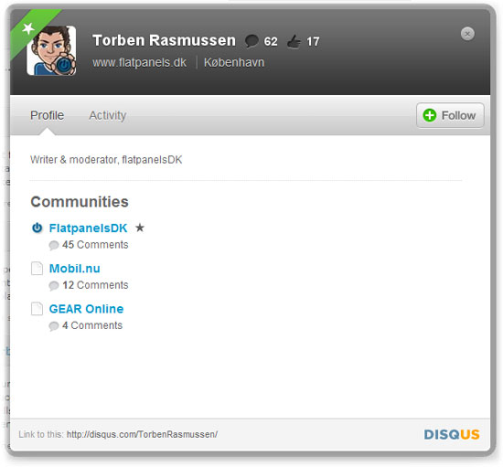Click Torben Rasmussen's avatar picture
The image size is (503, 467).
(51, 50)
